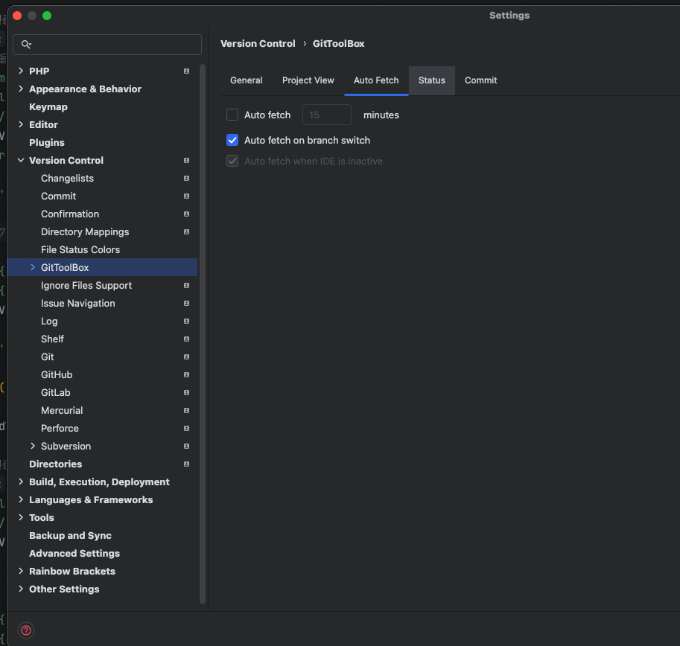This screenshot has height=646, width=680.
Task: Expand Build, Execution, Deployment section
Action: click(21, 482)
